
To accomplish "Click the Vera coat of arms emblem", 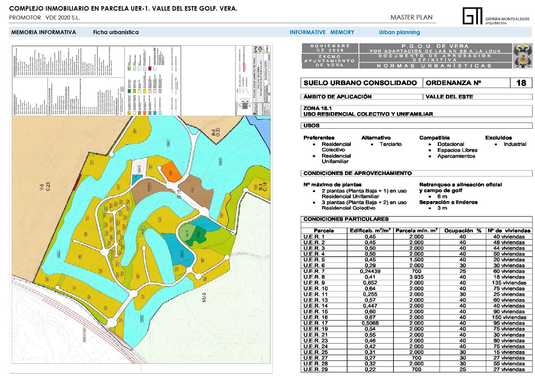I will (x=522, y=56).
